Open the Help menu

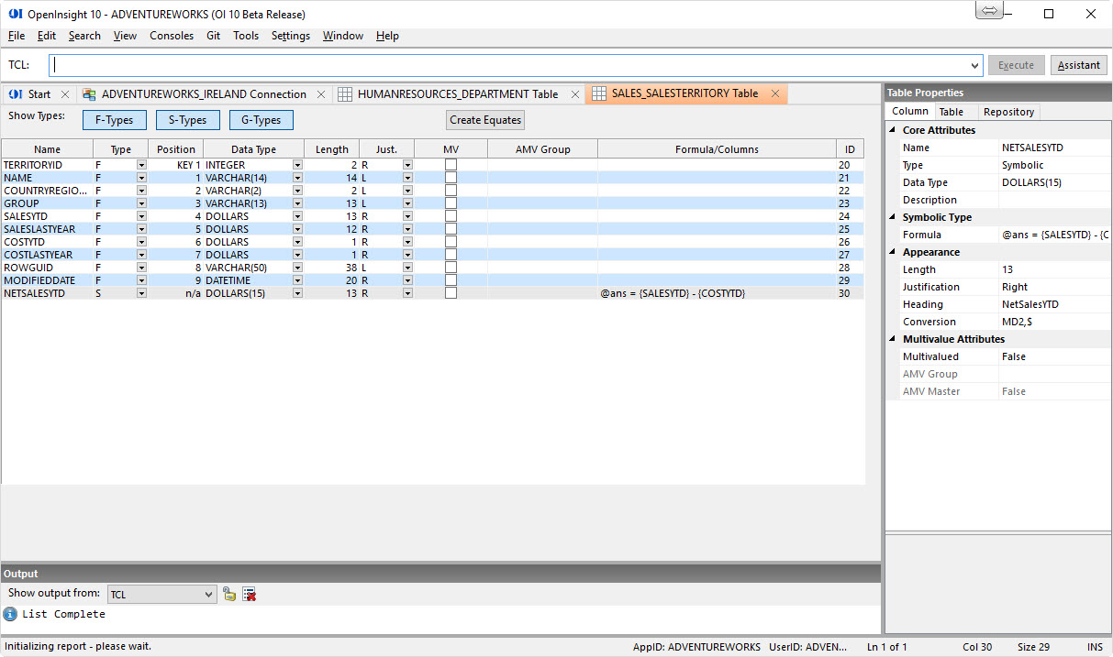pyautogui.click(x=388, y=36)
